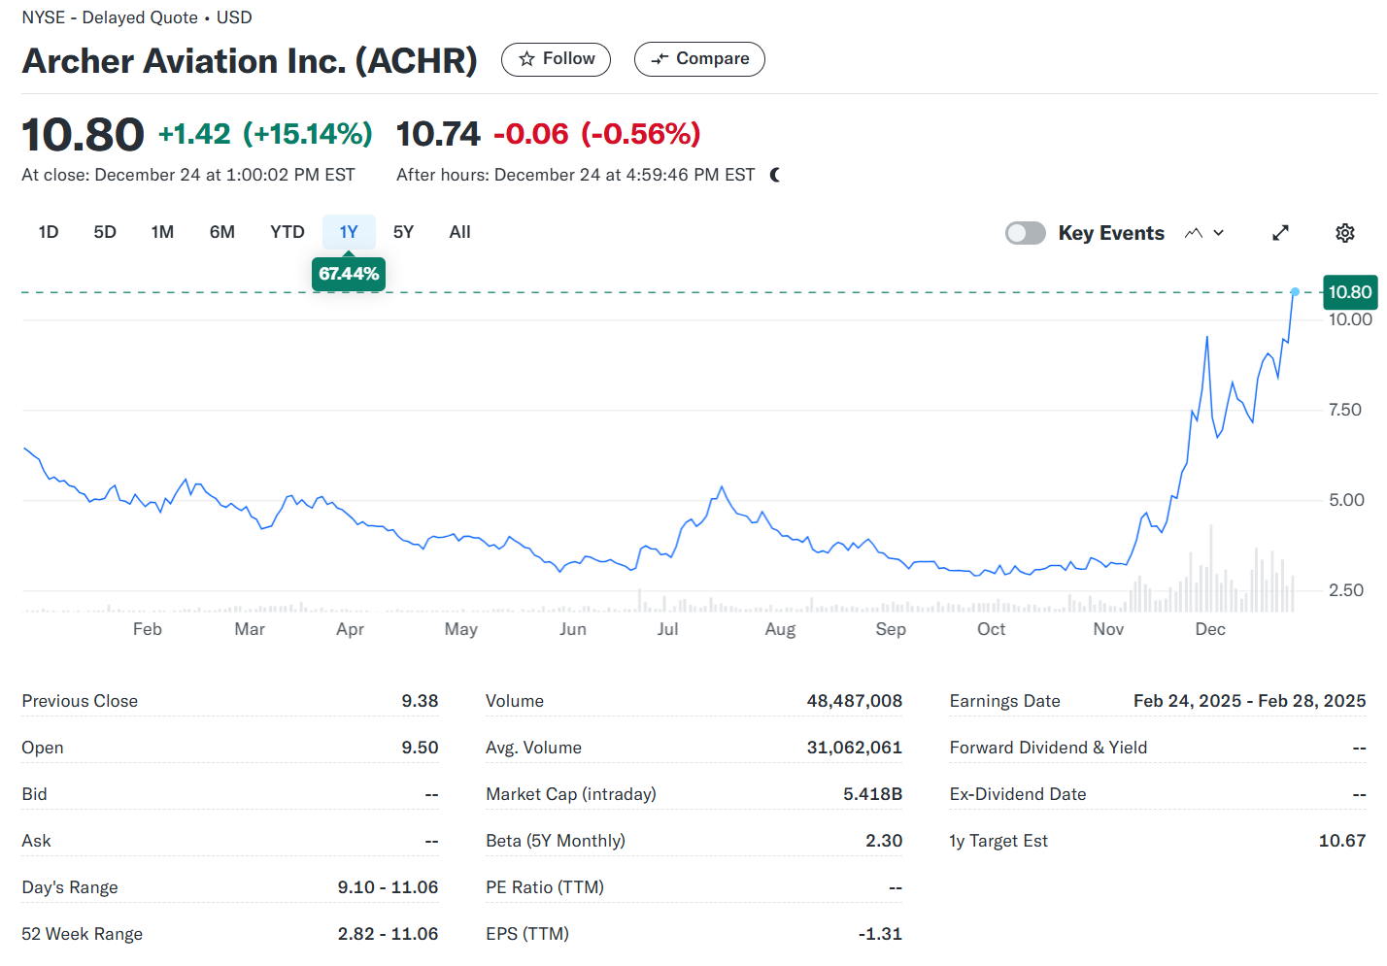Select the 1Y time range
The image size is (1387, 966).
coord(349,232)
